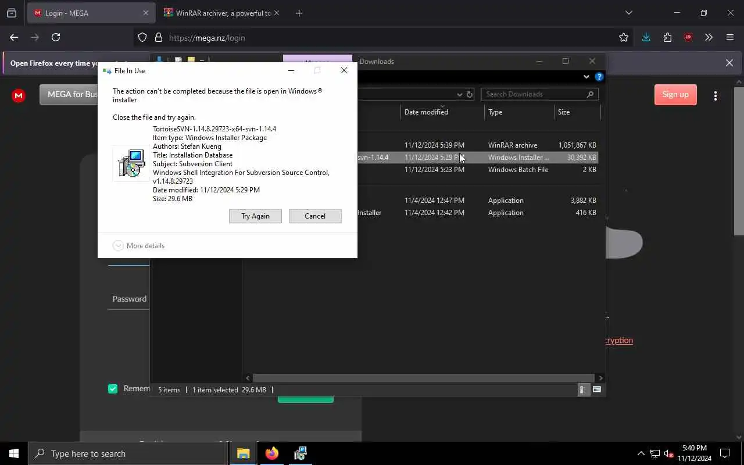The width and height of the screenshot is (744, 465).
Task: Open Firefox downloads panel
Action: click(646, 37)
